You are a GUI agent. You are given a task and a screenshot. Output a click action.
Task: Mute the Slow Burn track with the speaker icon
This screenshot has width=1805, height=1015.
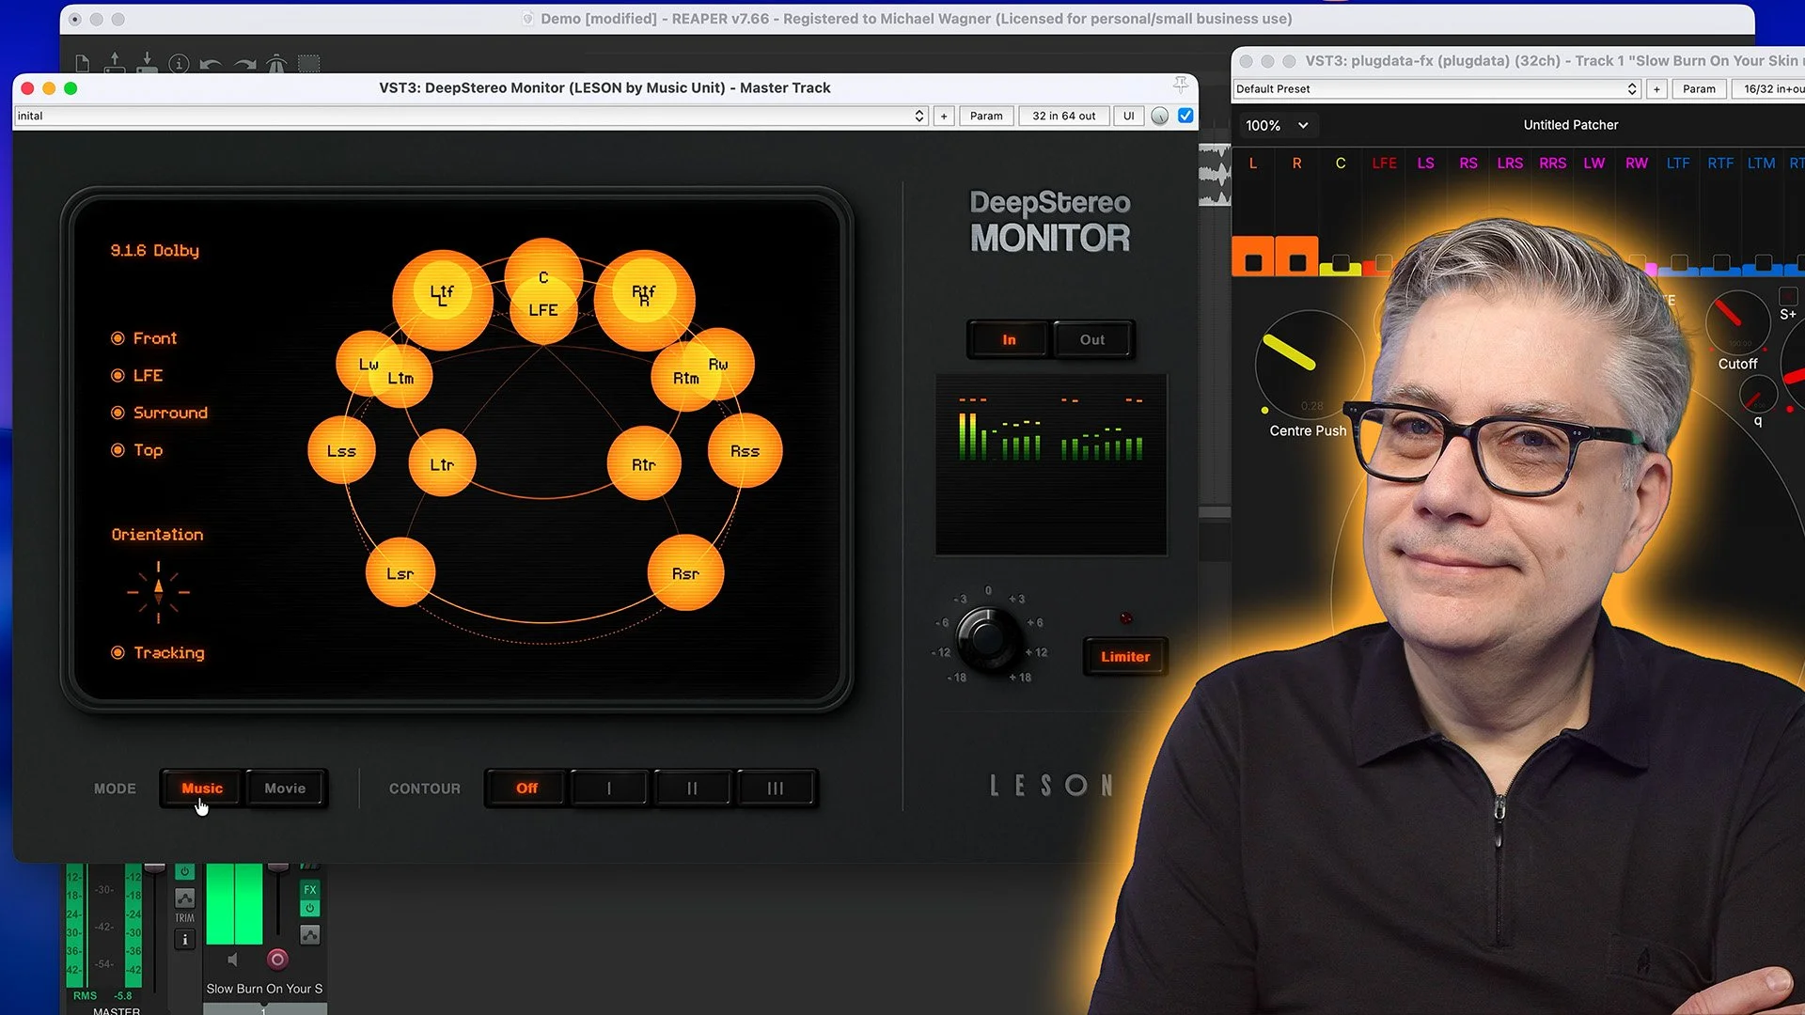click(x=231, y=960)
